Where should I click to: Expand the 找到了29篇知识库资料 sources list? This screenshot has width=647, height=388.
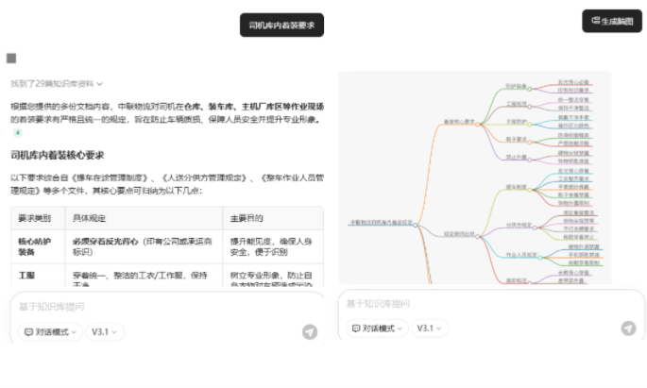tap(57, 84)
